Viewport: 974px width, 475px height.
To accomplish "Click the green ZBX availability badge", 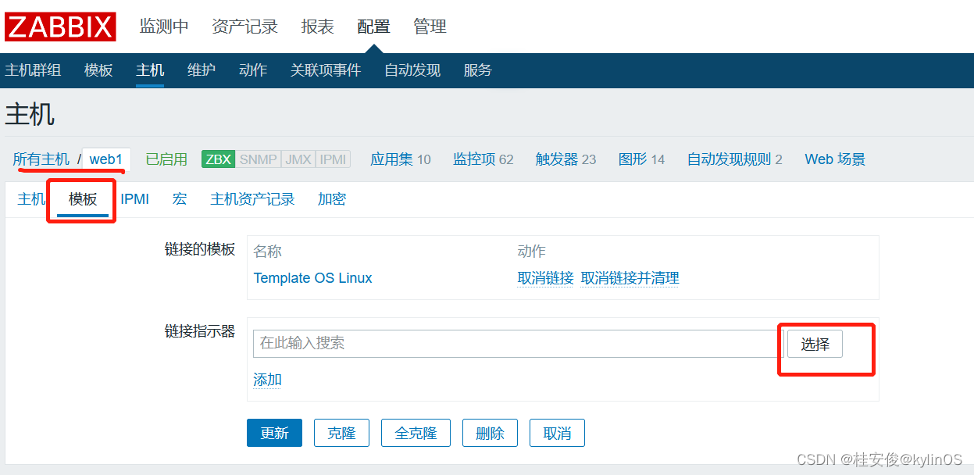I will (218, 159).
